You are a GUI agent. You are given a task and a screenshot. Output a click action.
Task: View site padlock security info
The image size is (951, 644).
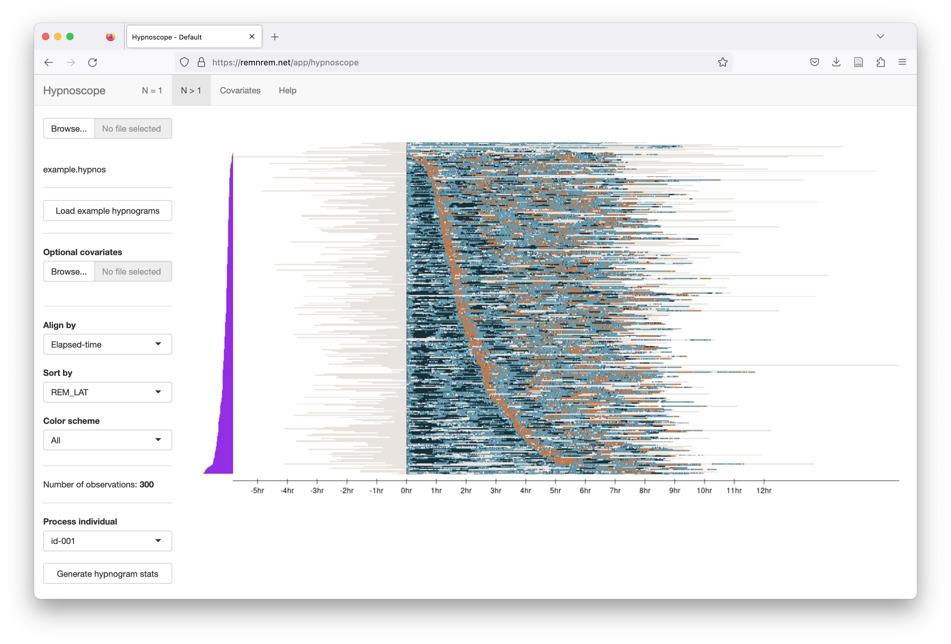pos(201,62)
